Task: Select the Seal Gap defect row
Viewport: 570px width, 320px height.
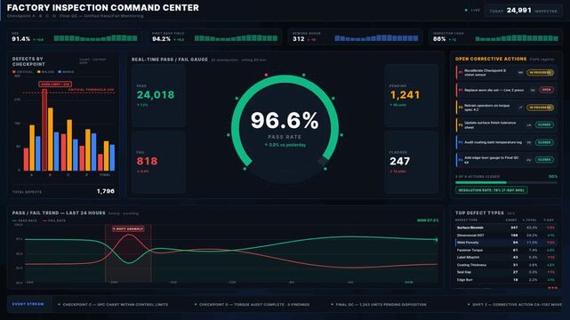Action: click(505, 272)
